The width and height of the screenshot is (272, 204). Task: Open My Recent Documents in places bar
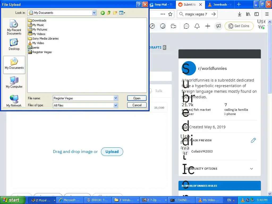(x=14, y=27)
